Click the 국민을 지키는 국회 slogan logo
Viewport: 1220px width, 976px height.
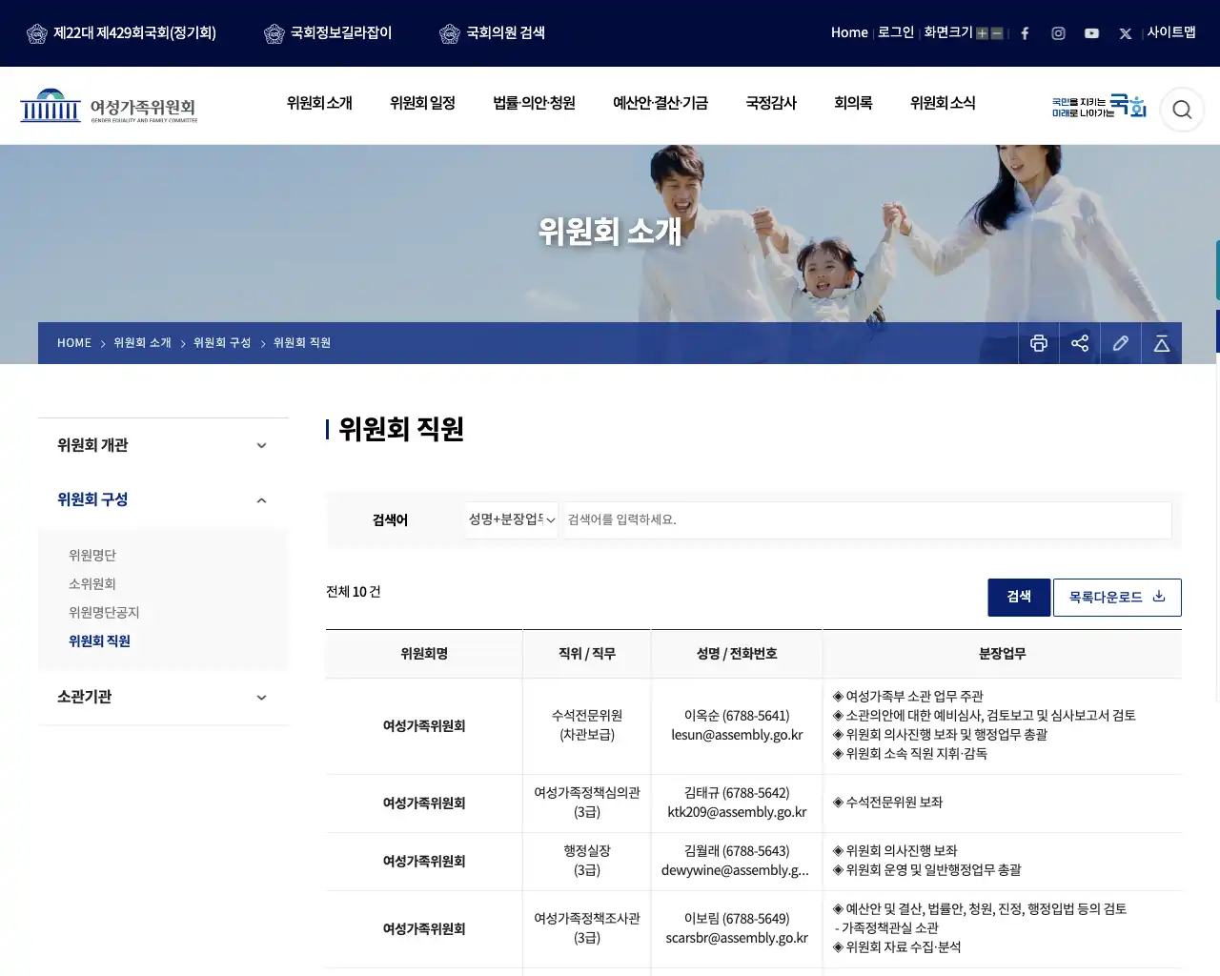[1099, 106]
